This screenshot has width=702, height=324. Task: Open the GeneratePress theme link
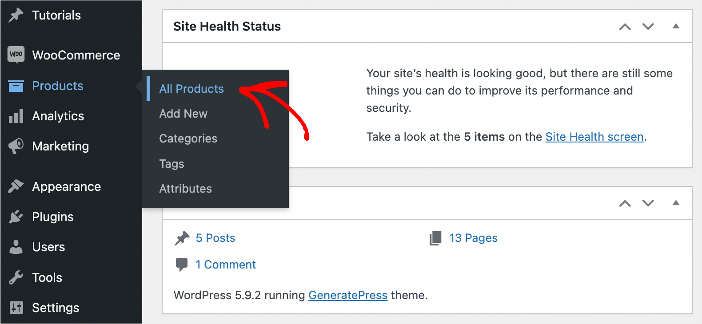(x=348, y=295)
